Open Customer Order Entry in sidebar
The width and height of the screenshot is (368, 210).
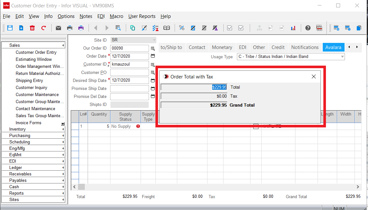(x=36, y=52)
